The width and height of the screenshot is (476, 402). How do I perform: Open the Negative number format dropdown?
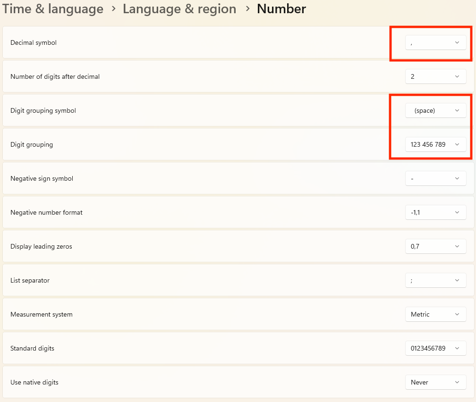tap(435, 212)
